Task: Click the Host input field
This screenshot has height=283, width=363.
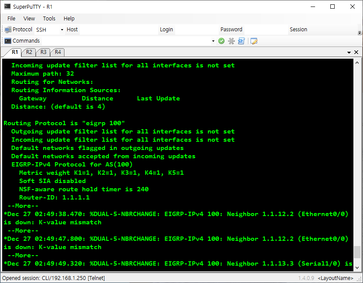Action: (x=119, y=30)
